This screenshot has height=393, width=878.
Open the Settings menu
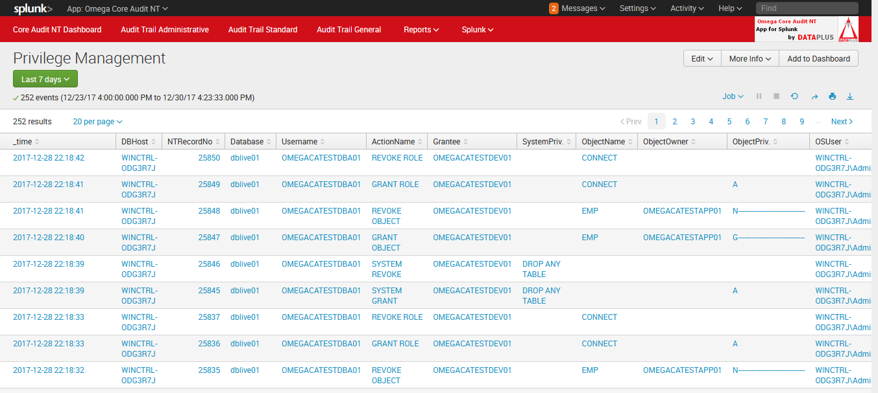tap(636, 8)
